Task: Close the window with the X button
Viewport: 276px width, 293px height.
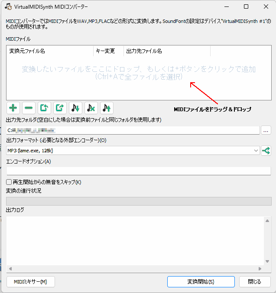Action: [266, 7]
